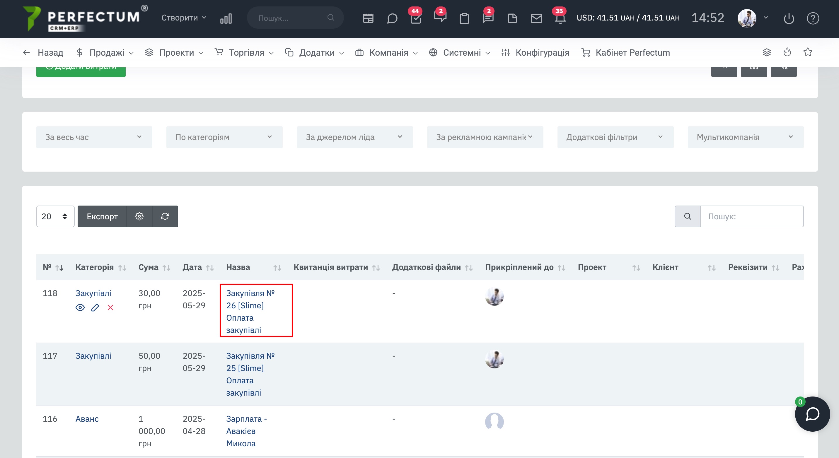
Task: Change rows per page from 20
Action: 55,216
